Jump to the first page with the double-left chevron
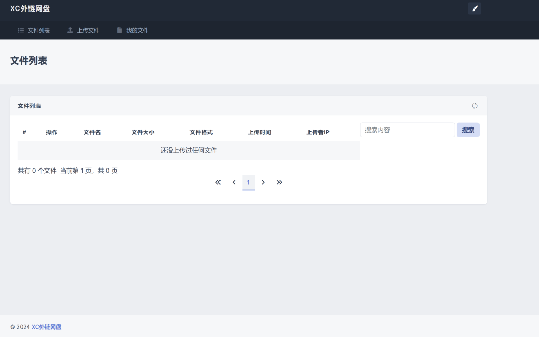 (217, 182)
